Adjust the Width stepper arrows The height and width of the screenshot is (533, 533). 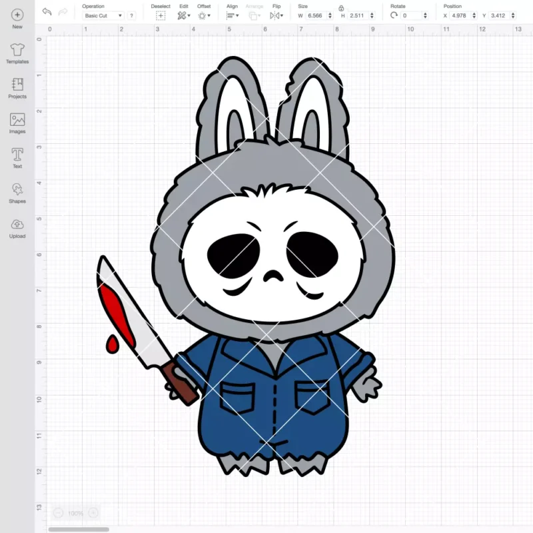pos(330,15)
